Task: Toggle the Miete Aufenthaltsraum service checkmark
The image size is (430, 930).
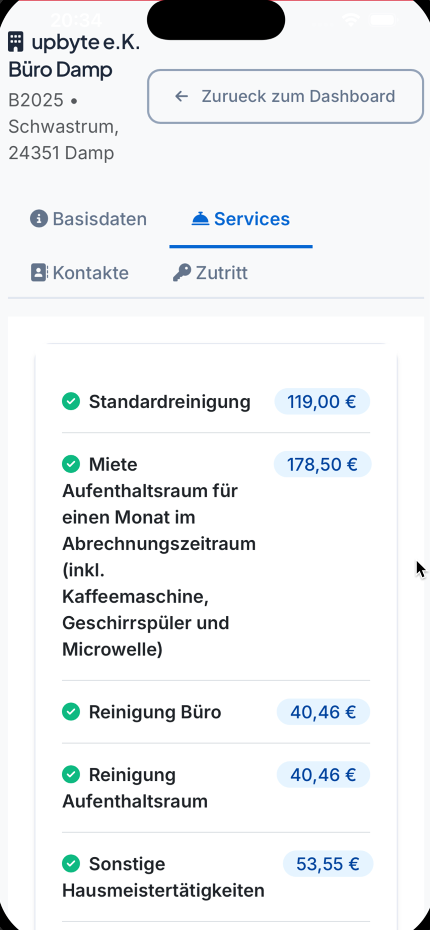Action: 71,464
